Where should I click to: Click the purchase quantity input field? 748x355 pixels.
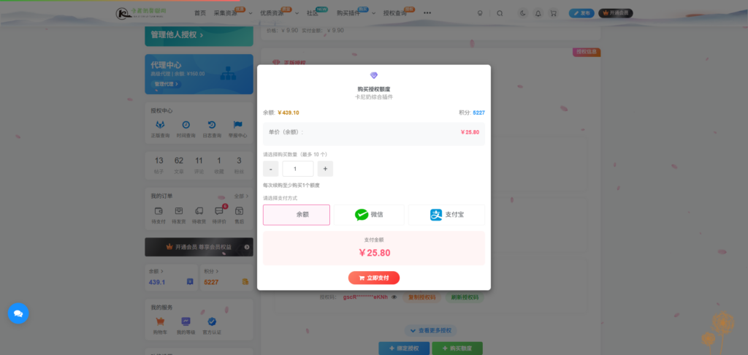[297, 169]
